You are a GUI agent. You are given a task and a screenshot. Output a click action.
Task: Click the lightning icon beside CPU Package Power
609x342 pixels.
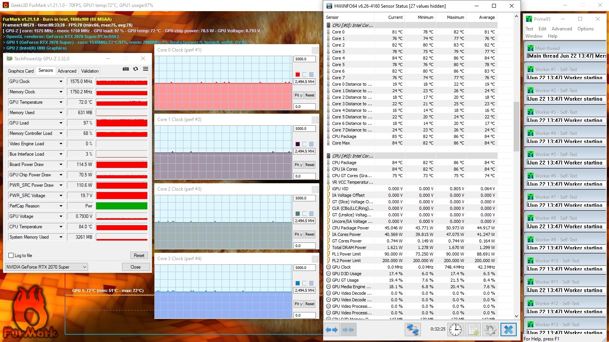click(x=329, y=228)
